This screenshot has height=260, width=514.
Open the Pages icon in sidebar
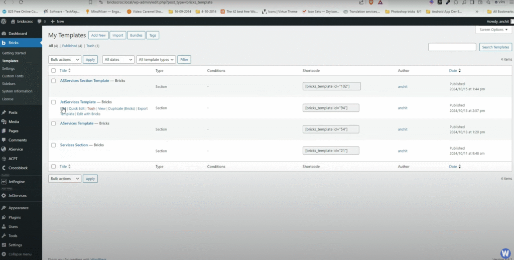[x=4, y=131]
